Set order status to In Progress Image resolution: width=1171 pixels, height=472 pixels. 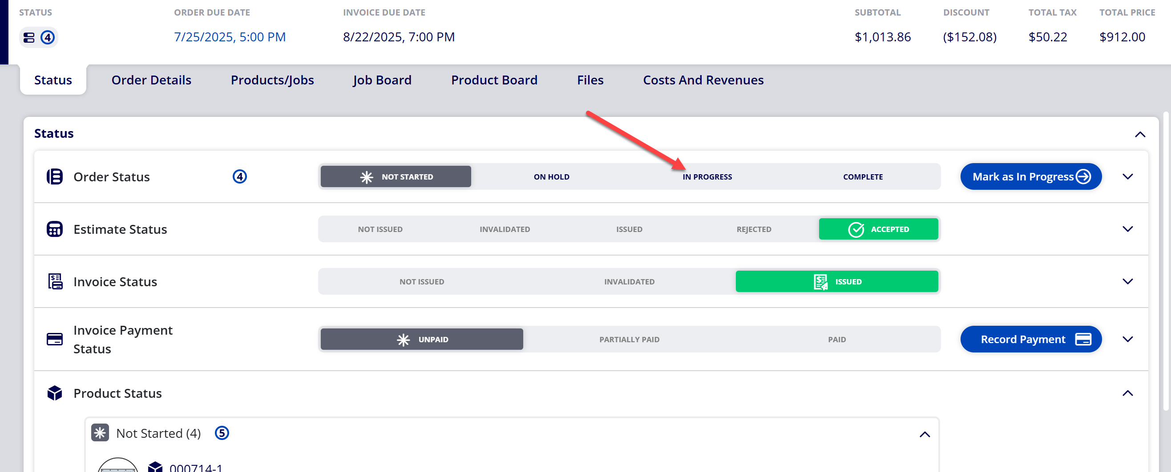pos(707,177)
